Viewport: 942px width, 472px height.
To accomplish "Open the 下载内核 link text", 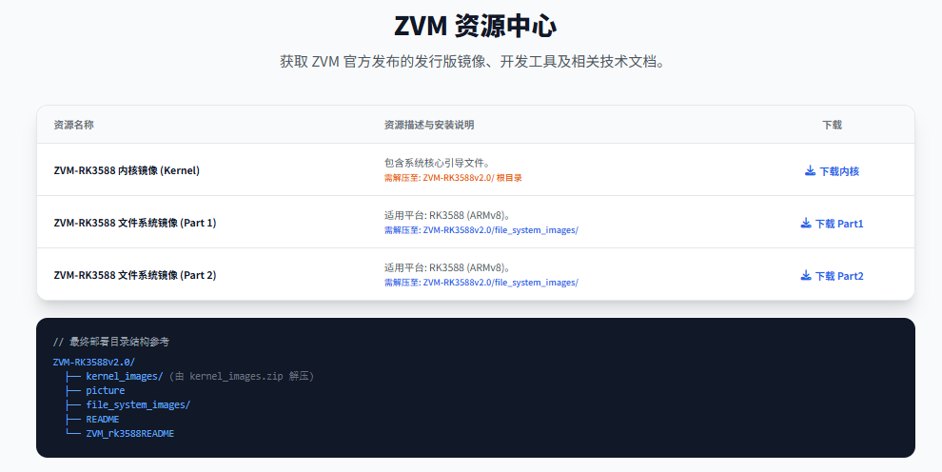I will [x=838, y=171].
